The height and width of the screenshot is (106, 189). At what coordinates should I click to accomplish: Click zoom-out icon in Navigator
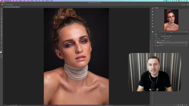tap(159, 32)
